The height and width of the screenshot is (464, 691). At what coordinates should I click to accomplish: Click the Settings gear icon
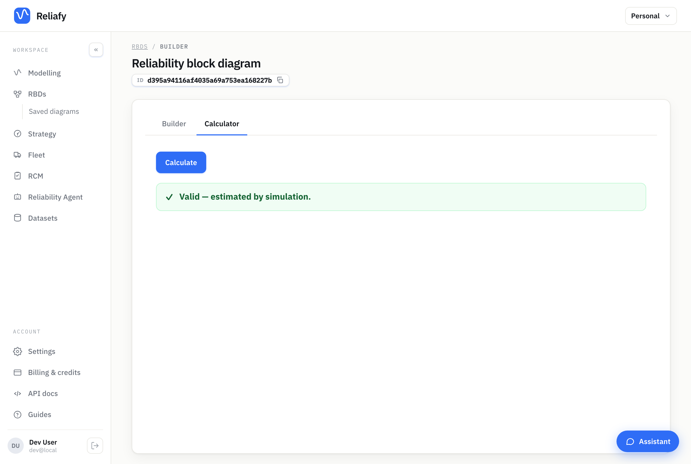click(18, 351)
